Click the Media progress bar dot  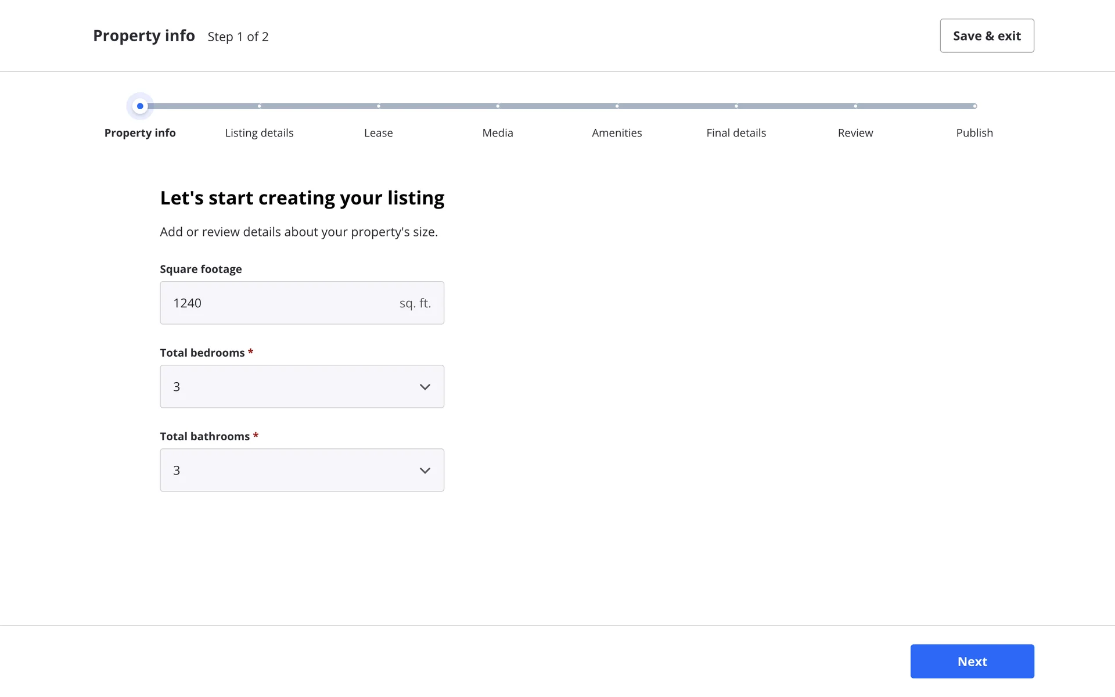[498, 106]
